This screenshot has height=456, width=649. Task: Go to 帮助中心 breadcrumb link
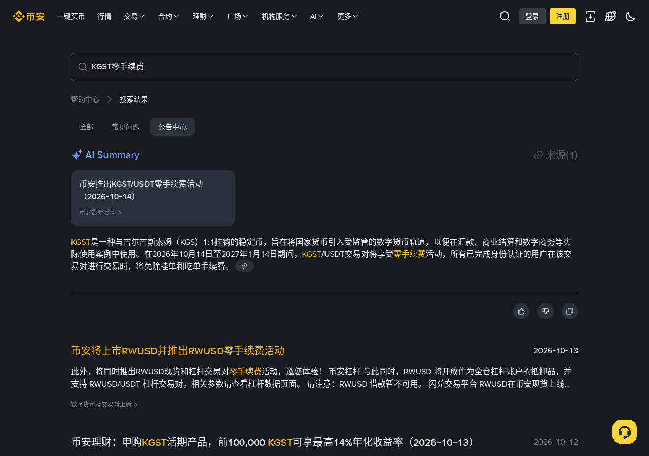(x=85, y=99)
